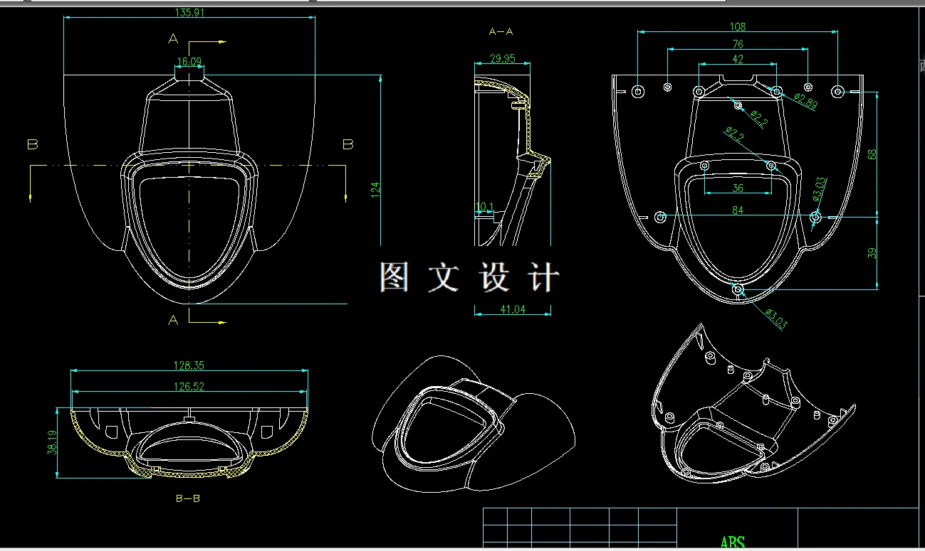Click the vertical 38.19 dimension value
Image resolution: width=925 pixels, height=551 pixels.
click(51, 443)
